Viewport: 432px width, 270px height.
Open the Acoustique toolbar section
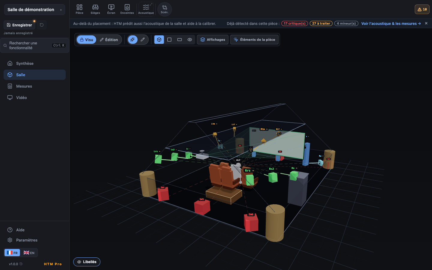click(x=146, y=9)
